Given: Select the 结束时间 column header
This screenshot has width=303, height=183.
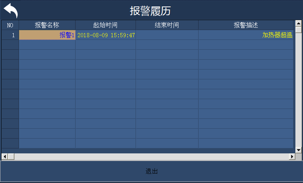Looking at the screenshot, I should point(167,25).
